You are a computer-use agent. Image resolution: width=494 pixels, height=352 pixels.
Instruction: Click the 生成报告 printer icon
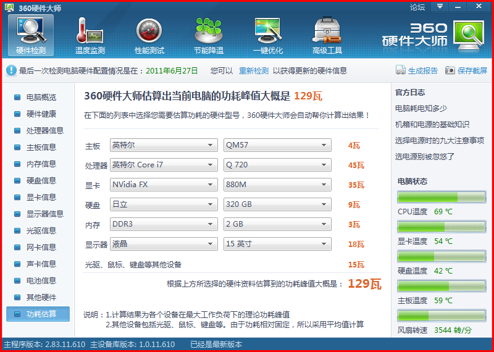[400, 70]
